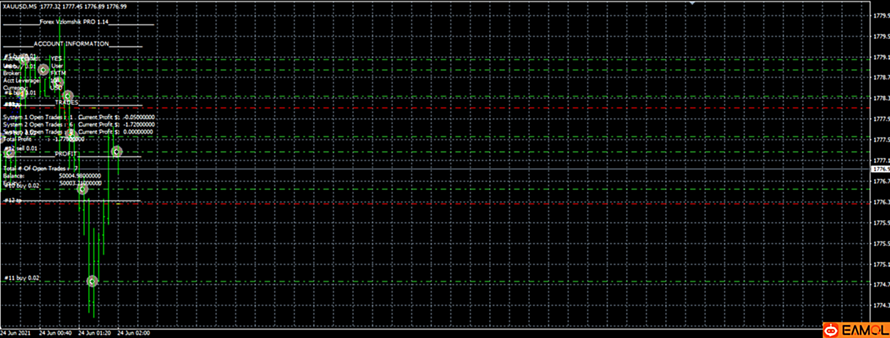Viewport: 890px width, 338px height.
Task: Click the PROFIT section heading
Action: click(x=66, y=154)
